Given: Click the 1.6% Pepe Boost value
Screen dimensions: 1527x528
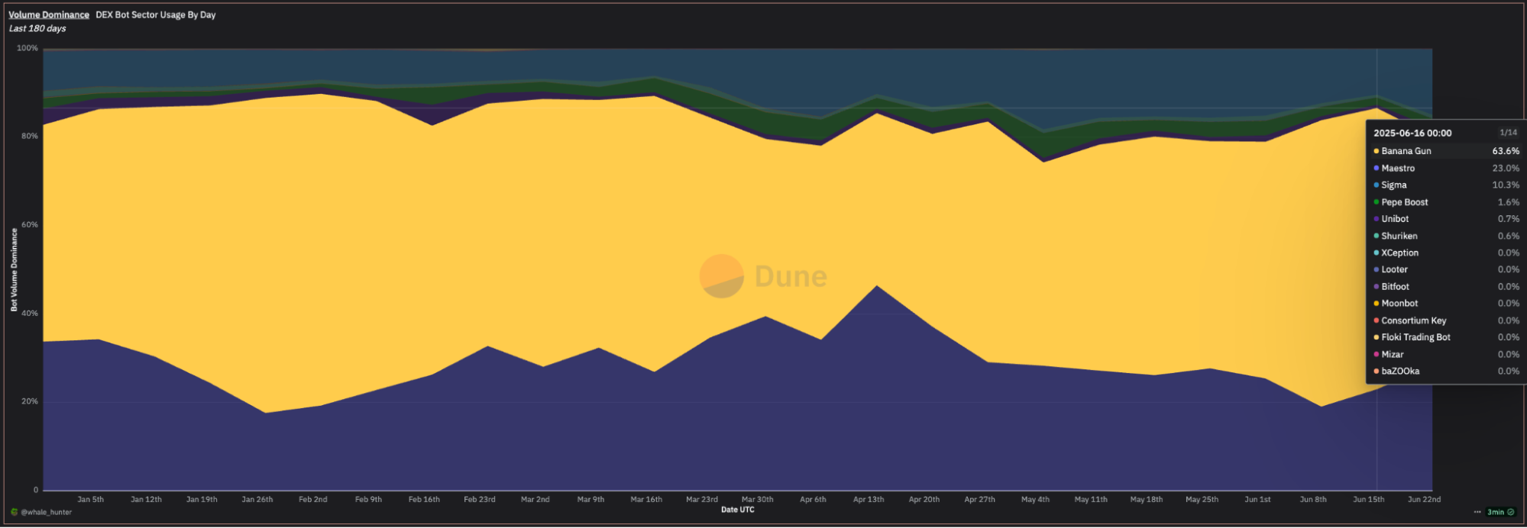Looking at the screenshot, I should click(1509, 202).
